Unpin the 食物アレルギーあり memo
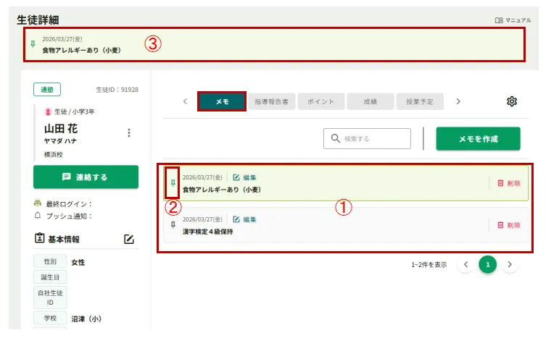 [173, 183]
